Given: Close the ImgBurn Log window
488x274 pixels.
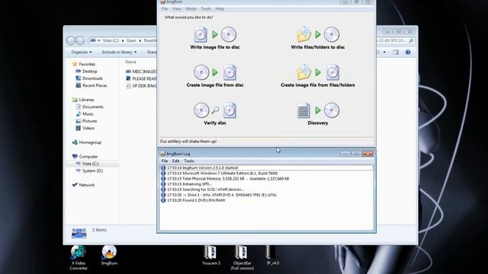Looking at the screenshot, I should coord(368,154).
